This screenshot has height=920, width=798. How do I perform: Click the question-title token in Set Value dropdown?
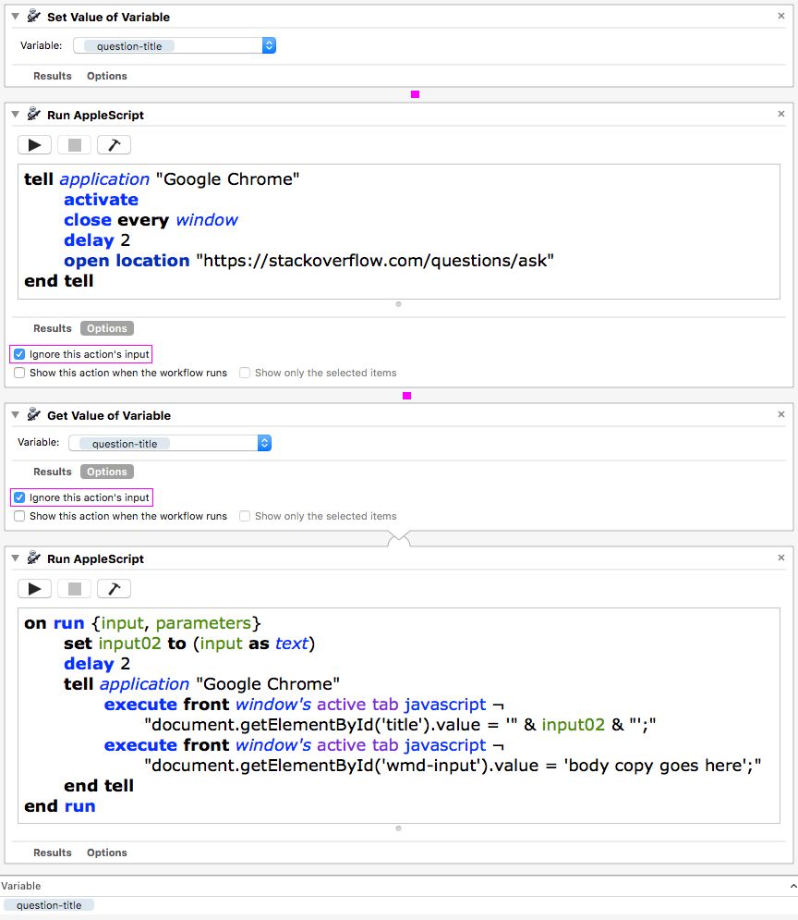[129, 45]
